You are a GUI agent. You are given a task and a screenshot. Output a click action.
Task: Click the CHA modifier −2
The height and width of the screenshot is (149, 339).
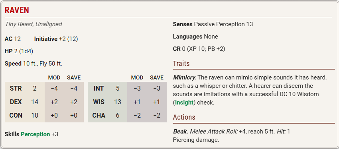pos(137,115)
